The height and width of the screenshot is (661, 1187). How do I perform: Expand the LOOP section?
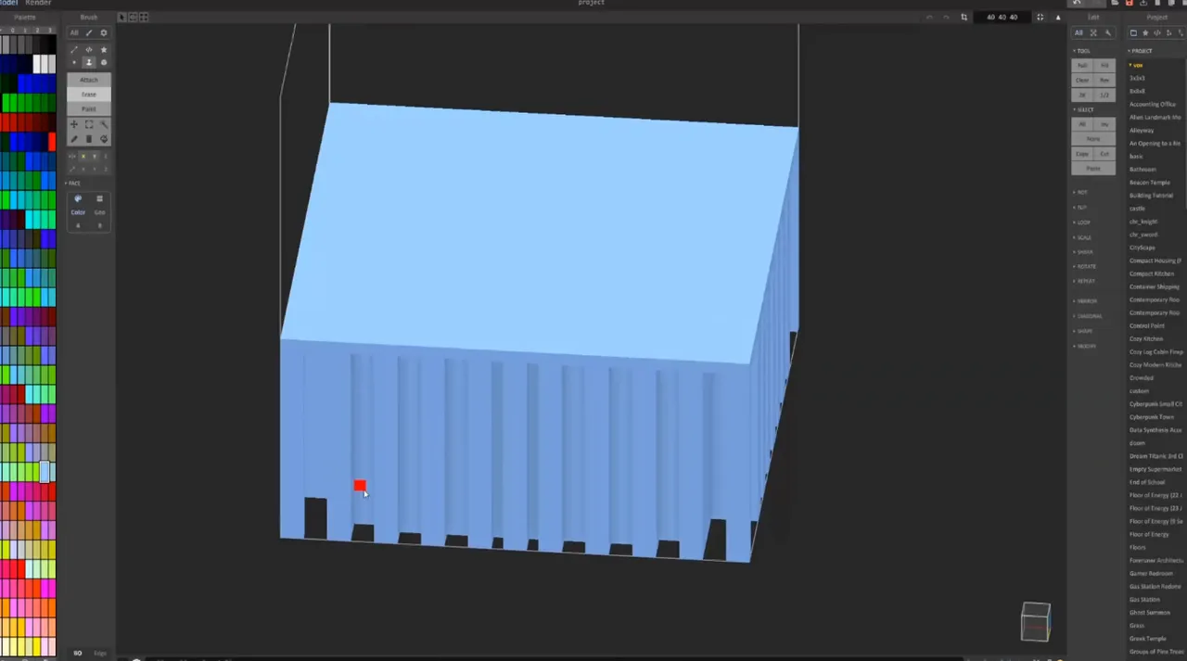coord(1082,222)
